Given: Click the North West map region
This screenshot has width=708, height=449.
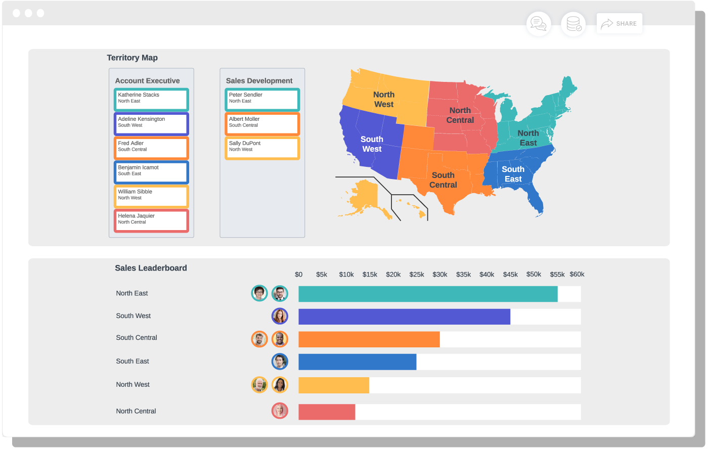Looking at the screenshot, I should tap(384, 99).
